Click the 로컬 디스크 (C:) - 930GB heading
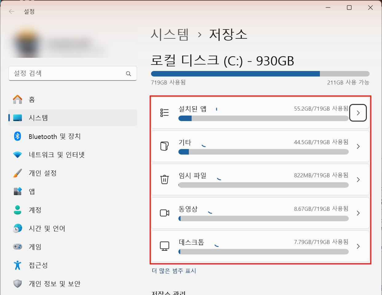The width and height of the screenshot is (382, 295). point(222,61)
